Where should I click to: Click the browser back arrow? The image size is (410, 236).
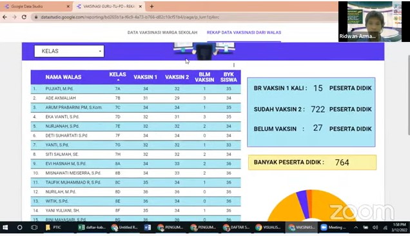click(x=5, y=17)
